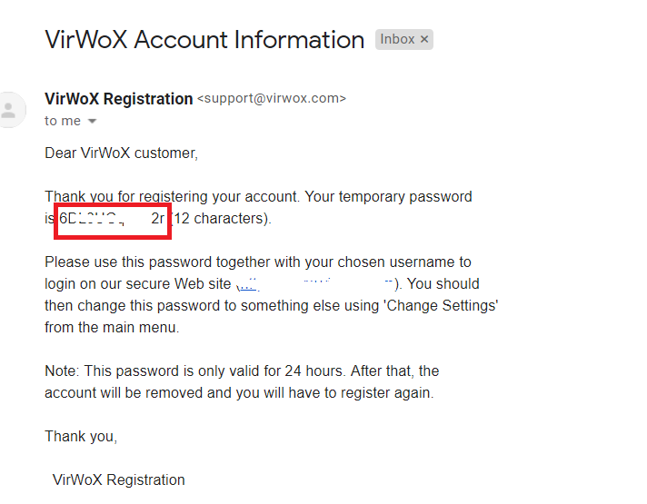Click the 'Change Settings' phrase in the email
The image size is (647, 504).
[x=441, y=306]
